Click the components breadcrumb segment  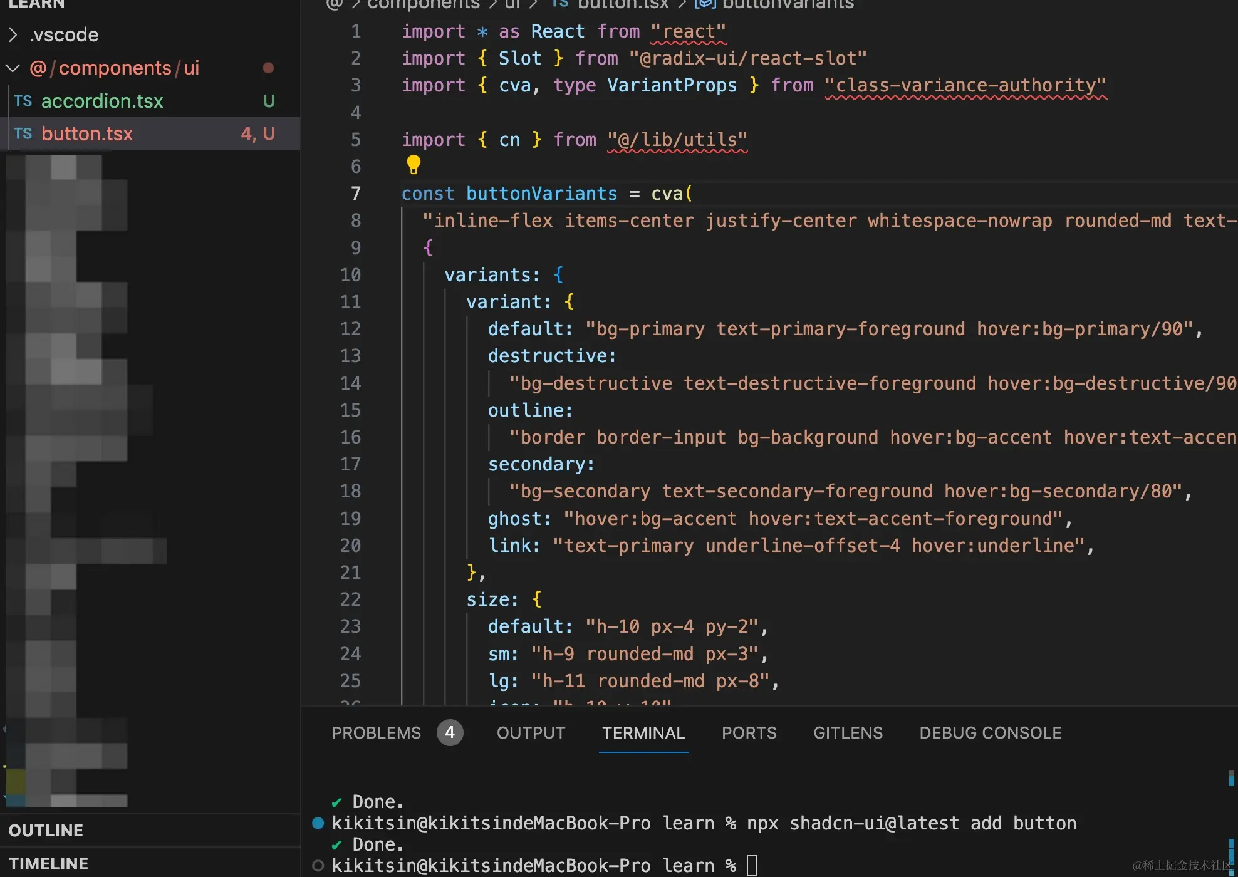click(424, 4)
